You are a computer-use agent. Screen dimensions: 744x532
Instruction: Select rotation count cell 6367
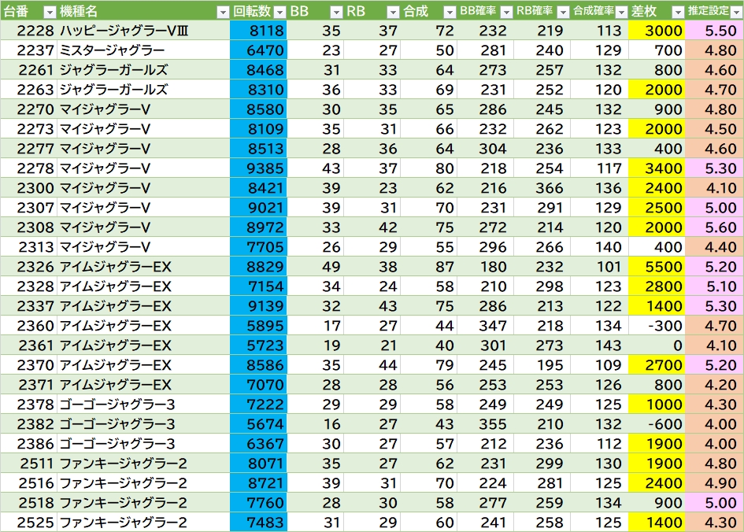(x=258, y=444)
